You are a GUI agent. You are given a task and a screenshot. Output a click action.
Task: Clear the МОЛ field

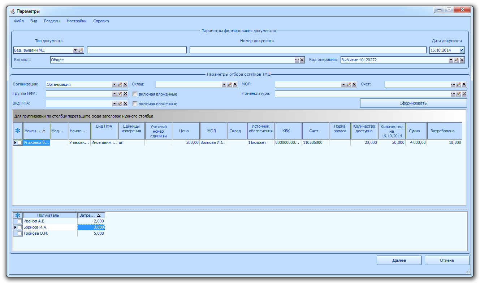(x=354, y=84)
